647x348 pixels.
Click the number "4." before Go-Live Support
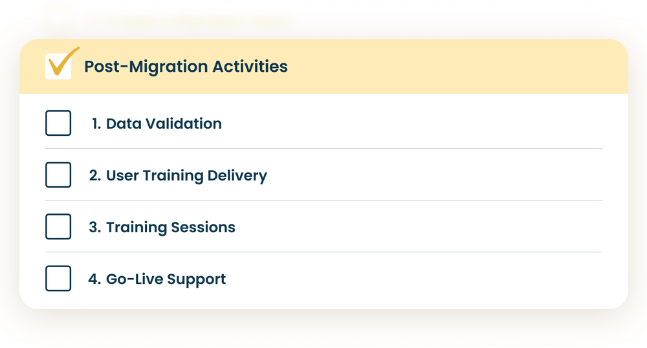[95, 279]
